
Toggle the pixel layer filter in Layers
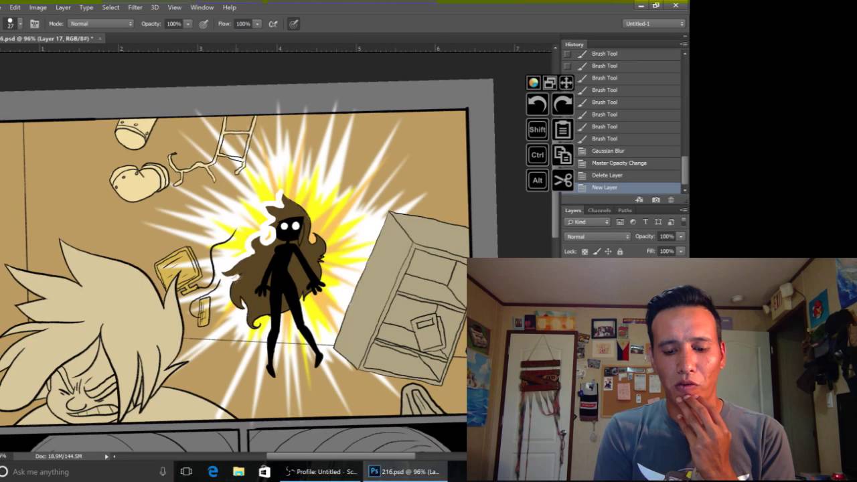[x=620, y=222]
